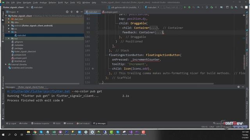
Task: Click the Project panel horizontal scrollbar
Action: (x=42, y=84)
